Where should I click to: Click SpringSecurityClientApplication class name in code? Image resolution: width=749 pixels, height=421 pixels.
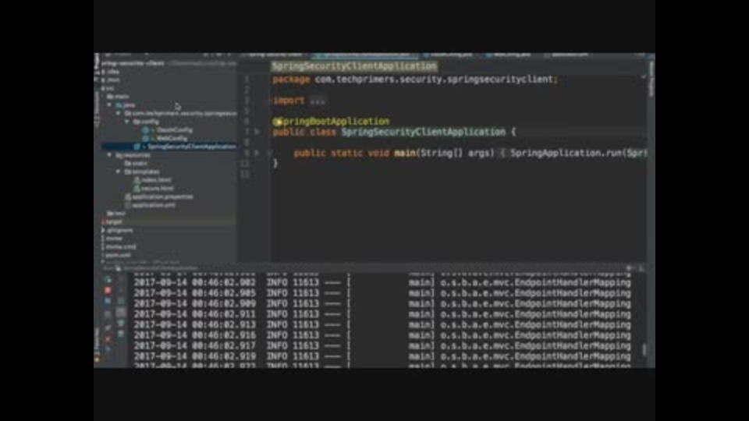423,132
